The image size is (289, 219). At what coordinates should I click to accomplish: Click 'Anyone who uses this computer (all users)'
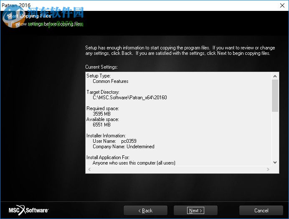point(134,163)
